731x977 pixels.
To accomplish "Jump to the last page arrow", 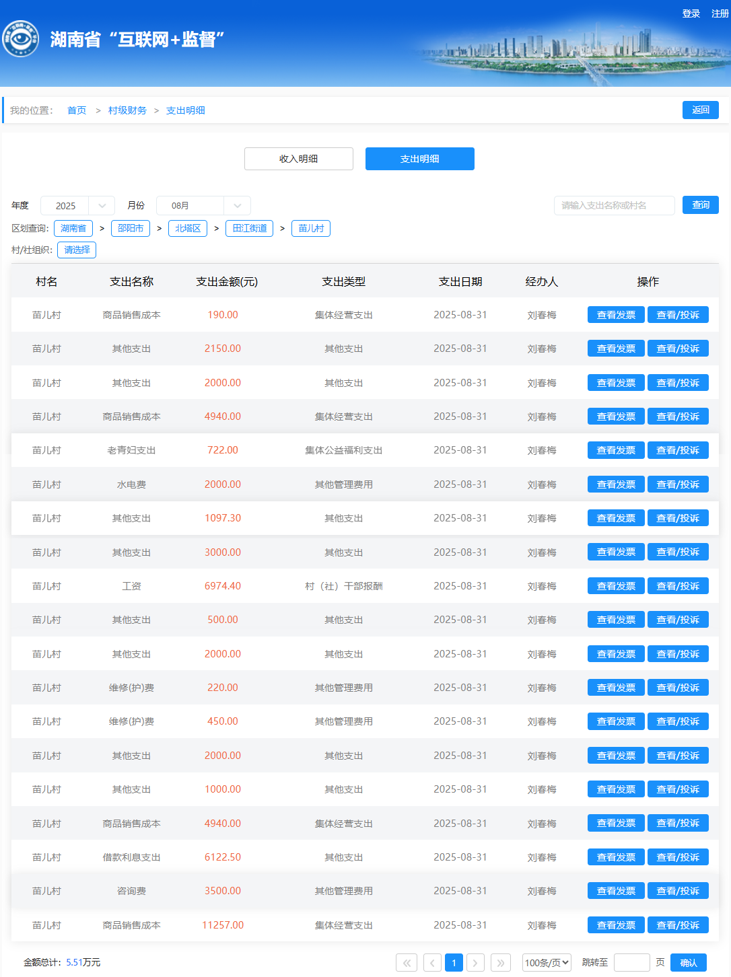I will point(501,963).
